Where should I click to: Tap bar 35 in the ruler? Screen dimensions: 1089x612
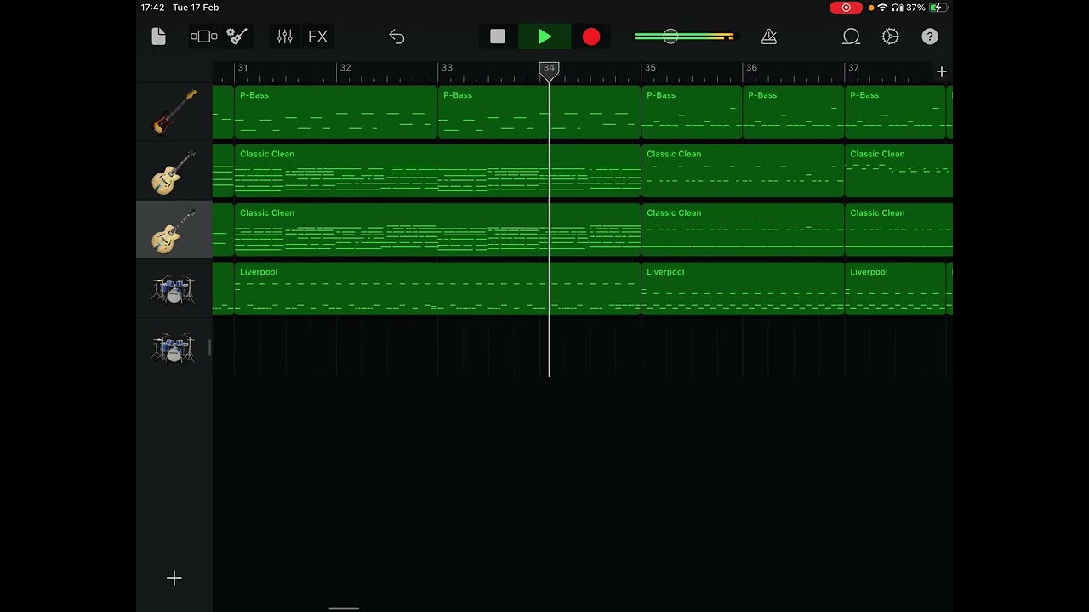pyautogui.click(x=650, y=68)
